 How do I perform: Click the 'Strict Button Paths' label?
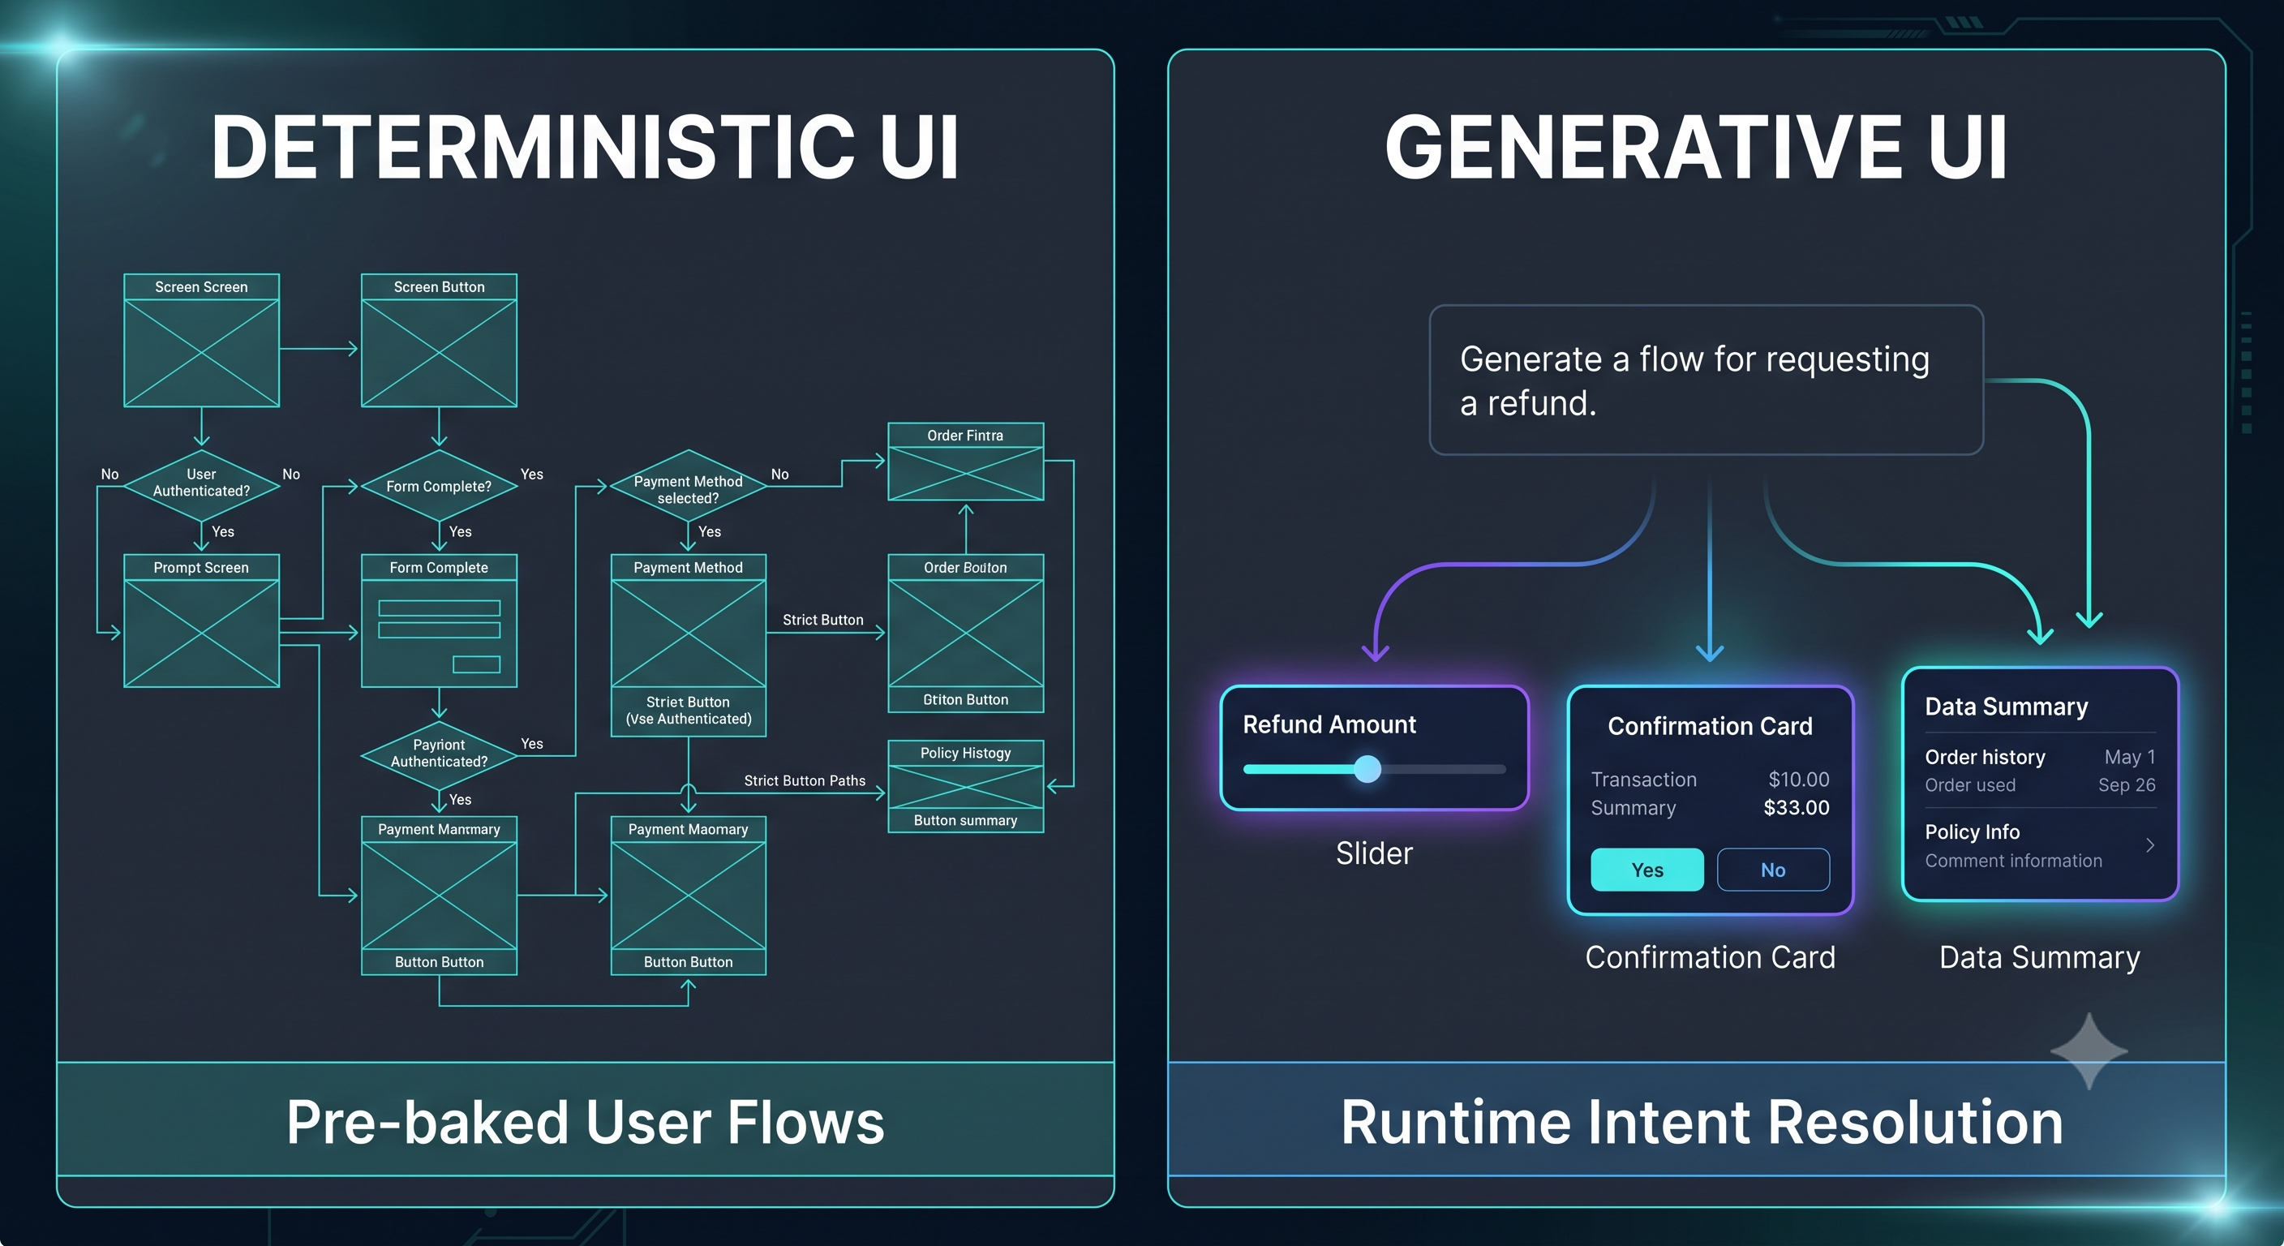click(x=805, y=780)
